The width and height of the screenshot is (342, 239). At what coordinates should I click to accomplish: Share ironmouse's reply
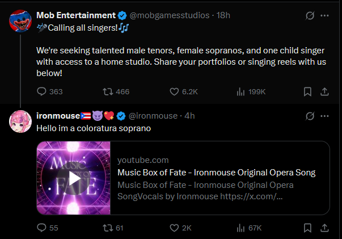(325, 228)
